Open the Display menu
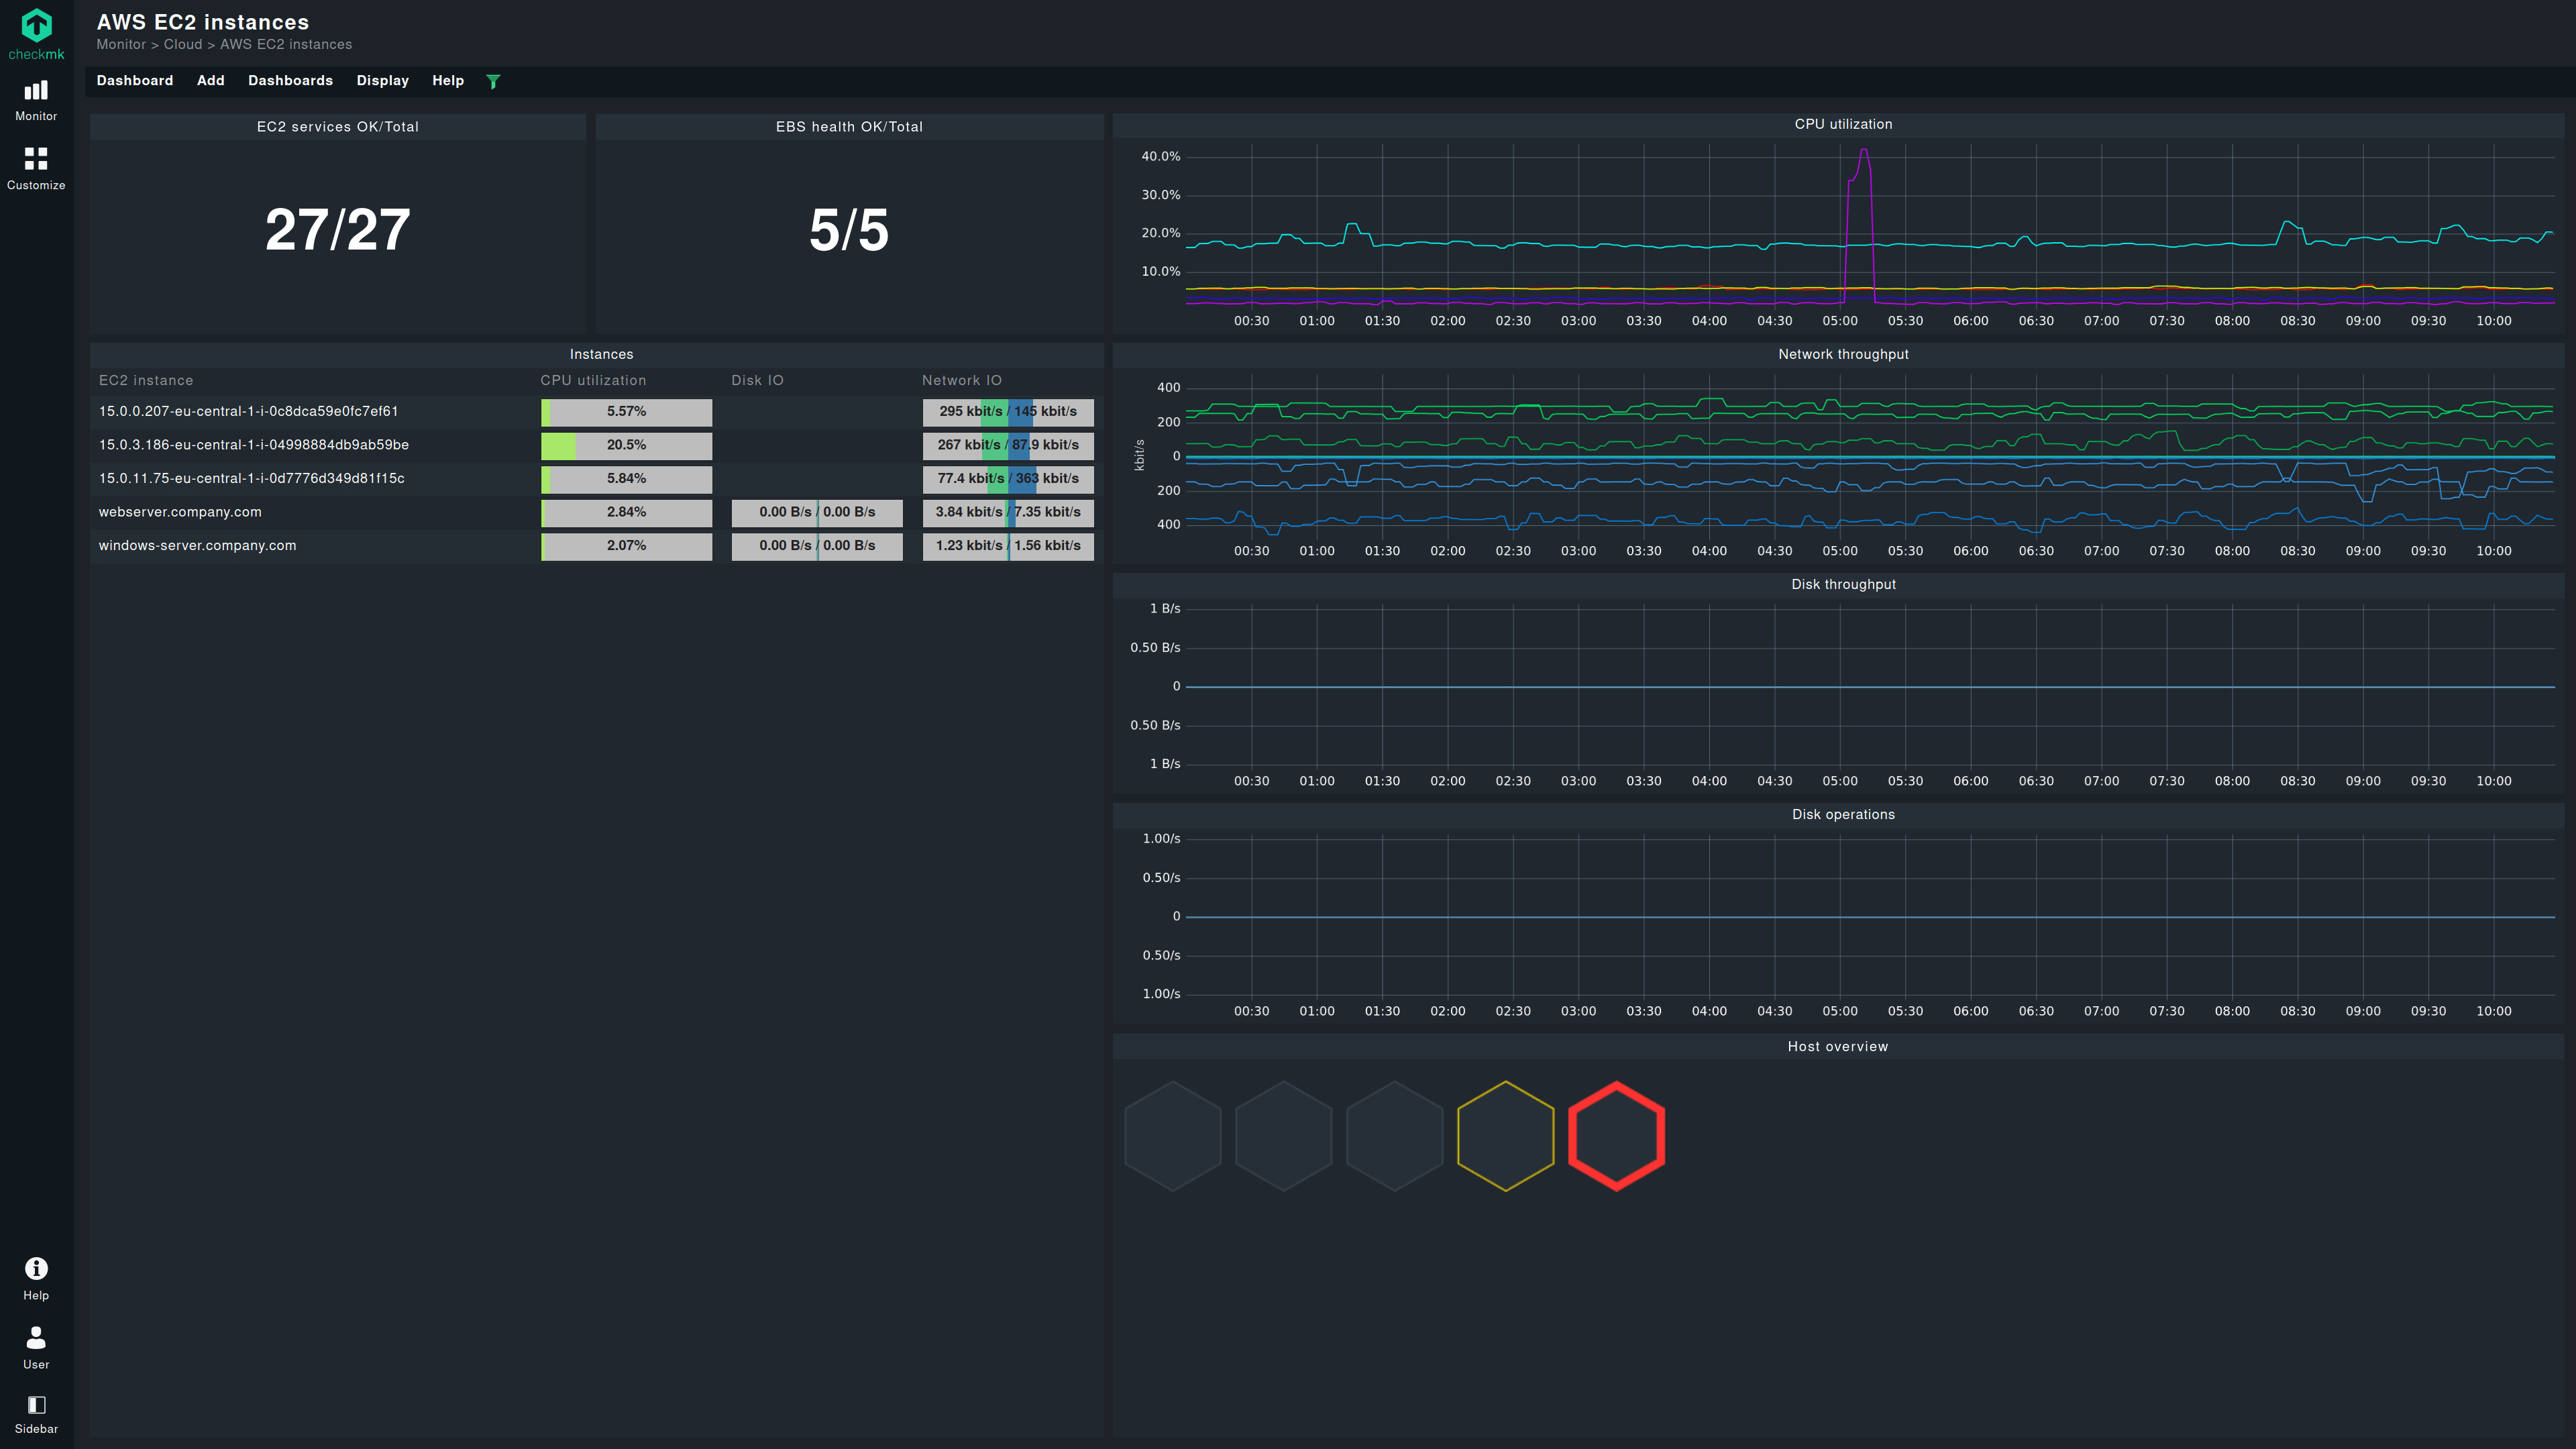This screenshot has width=2576, height=1449. tap(383, 81)
